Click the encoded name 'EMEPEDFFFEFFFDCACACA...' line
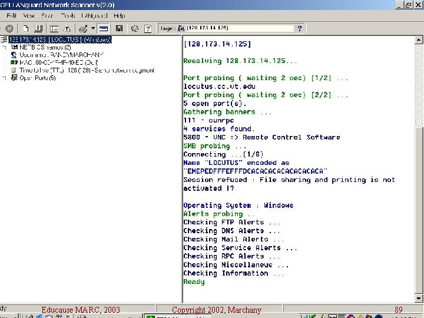The image size is (424, 318). (255, 171)
